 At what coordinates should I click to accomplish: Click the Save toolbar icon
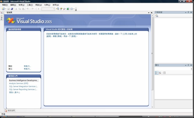(8, 9)
